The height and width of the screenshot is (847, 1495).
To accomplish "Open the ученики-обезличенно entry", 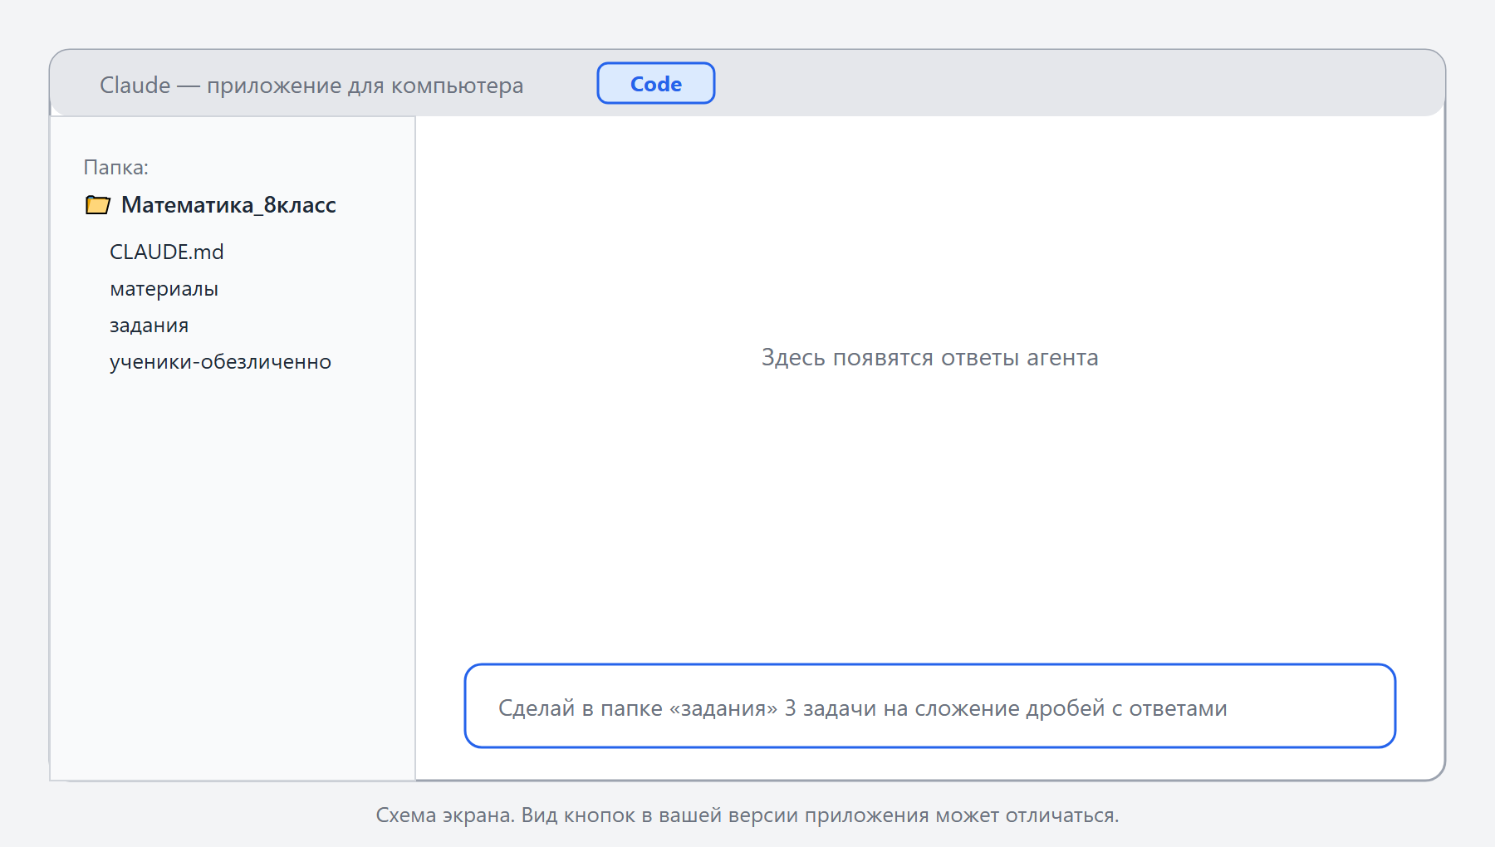I will (x=220, y=362).
